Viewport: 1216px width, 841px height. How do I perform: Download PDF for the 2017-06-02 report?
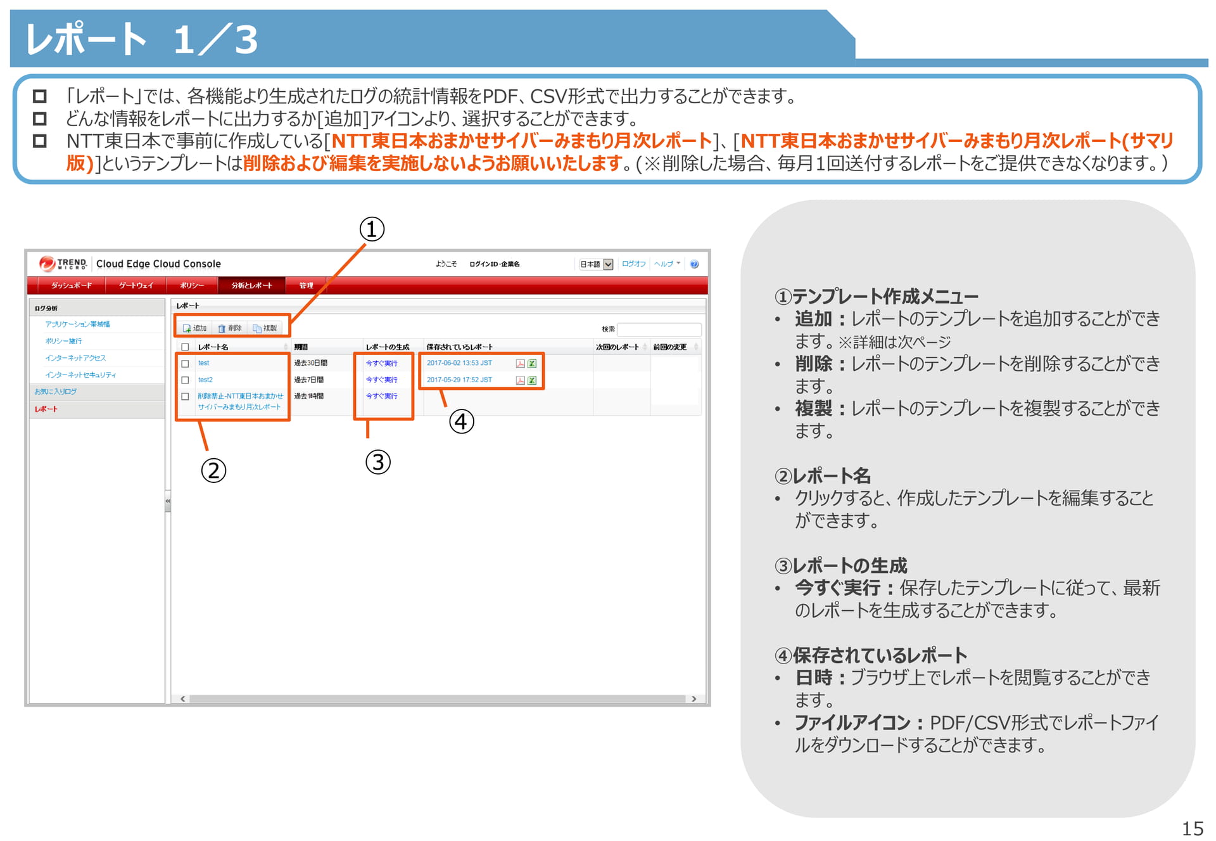click(520, 363)
